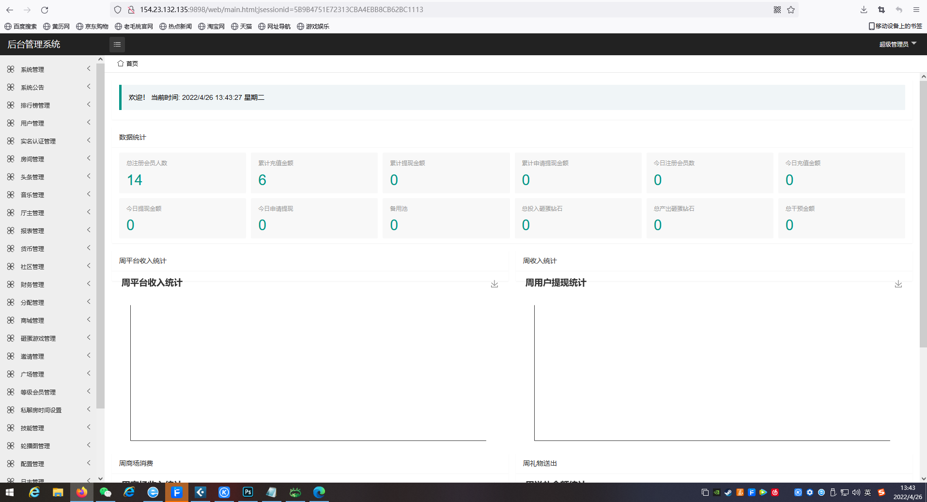Screen dimensions: 927x502
Task: Expand the 财务管理 sidebar section
Action: 32,284
